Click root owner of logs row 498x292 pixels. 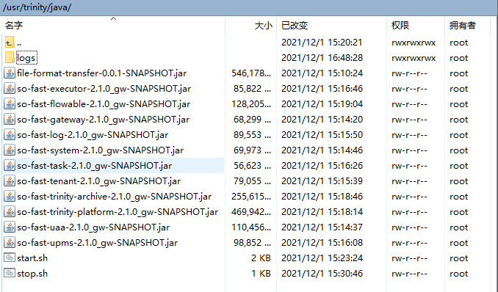458,58
